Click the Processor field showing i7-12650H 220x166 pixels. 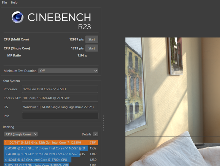(x=60, y=89)
